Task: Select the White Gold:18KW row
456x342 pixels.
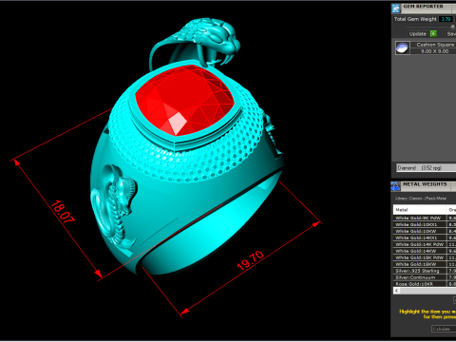Action: [425, 264]
